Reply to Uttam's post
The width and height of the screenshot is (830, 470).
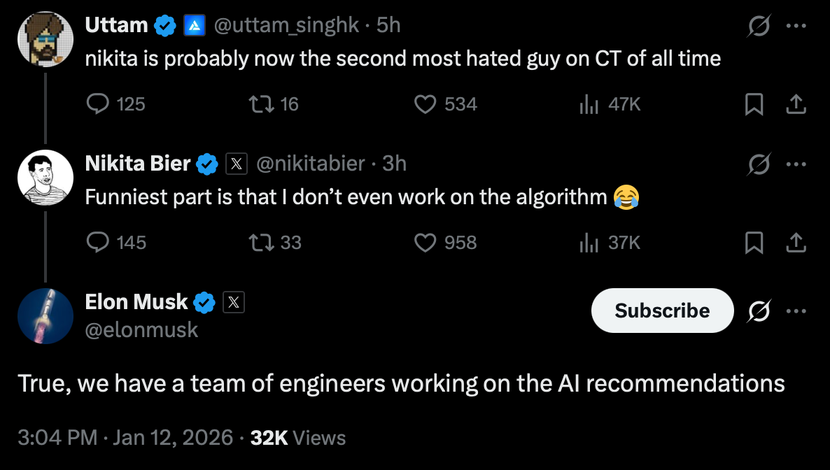pos(96,104)
